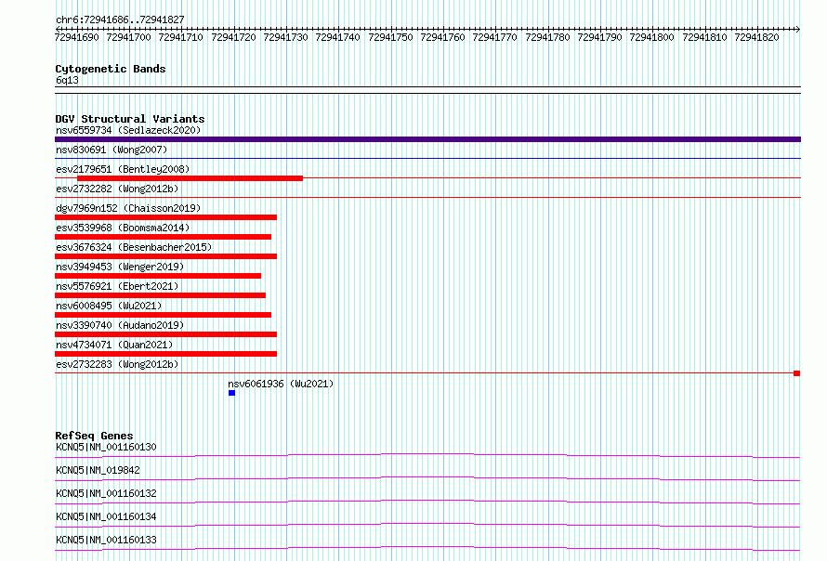The height and width of the screenshot is (561, 827).
Task: Click ruler position 72941810
Action: (x=704, y=37)
